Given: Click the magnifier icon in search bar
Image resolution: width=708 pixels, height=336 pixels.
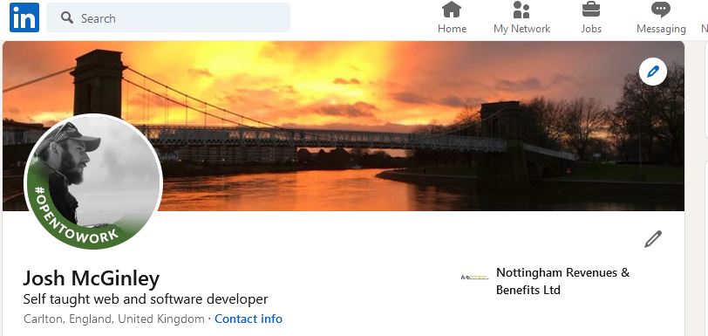Looking at the screenshot, I should 67,17.
